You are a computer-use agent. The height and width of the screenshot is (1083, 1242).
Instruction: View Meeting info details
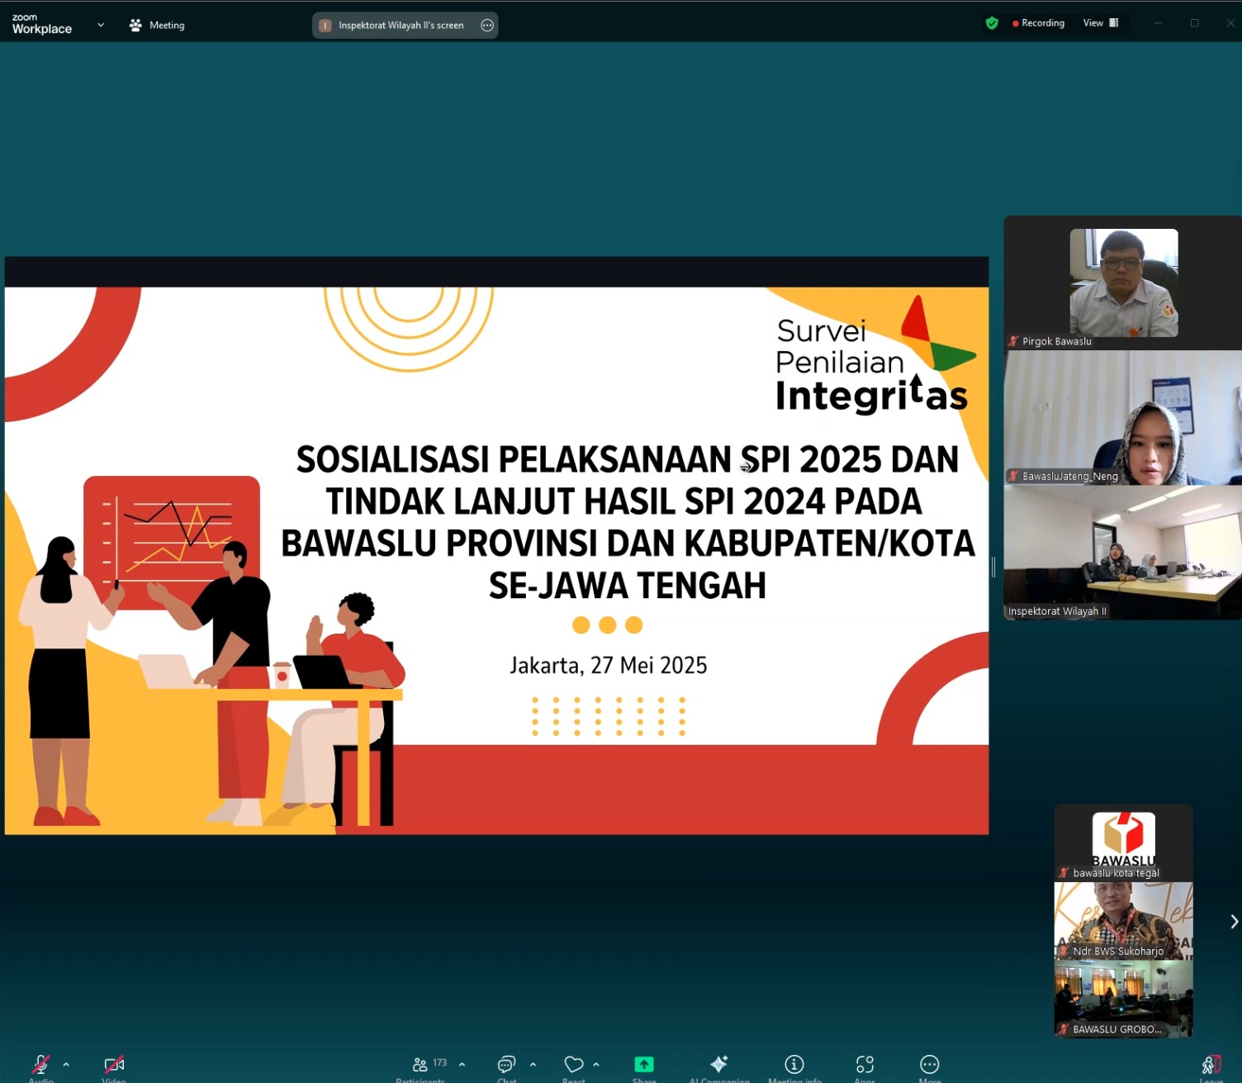[794, 1066]
